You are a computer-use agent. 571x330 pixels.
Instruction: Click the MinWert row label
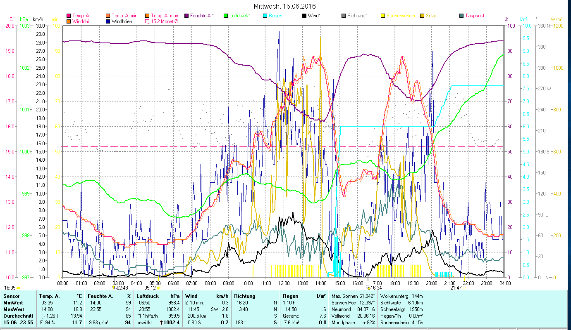coord(13,302)
